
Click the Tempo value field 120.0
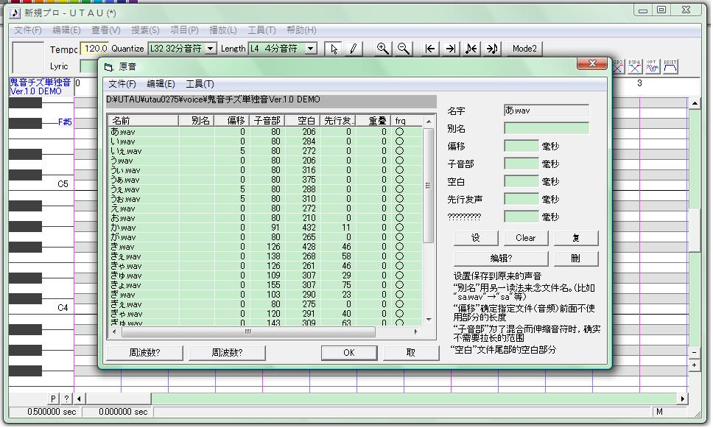point(94,48)
